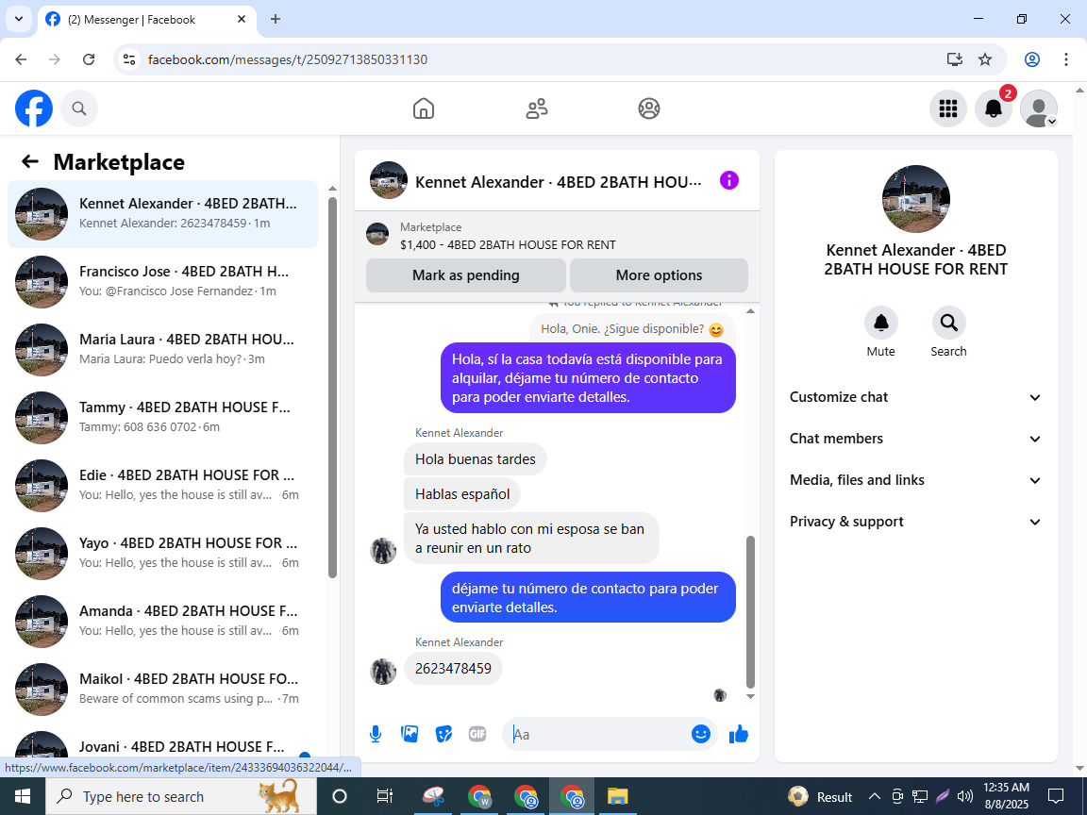Switch to the Messenger | Facebook tab
Image resolution: width=1087 pixels, height=815 pixels.
pyautogui.click(x=147, y=20)
